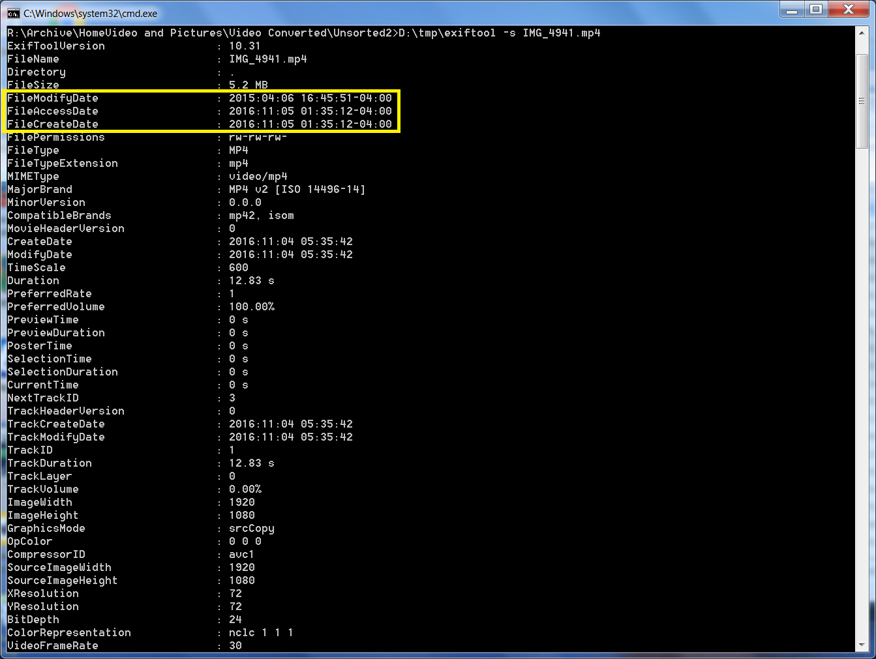Click the TrackCreateDate label
This screenshot has height=659, width=876.
point(56,424)
